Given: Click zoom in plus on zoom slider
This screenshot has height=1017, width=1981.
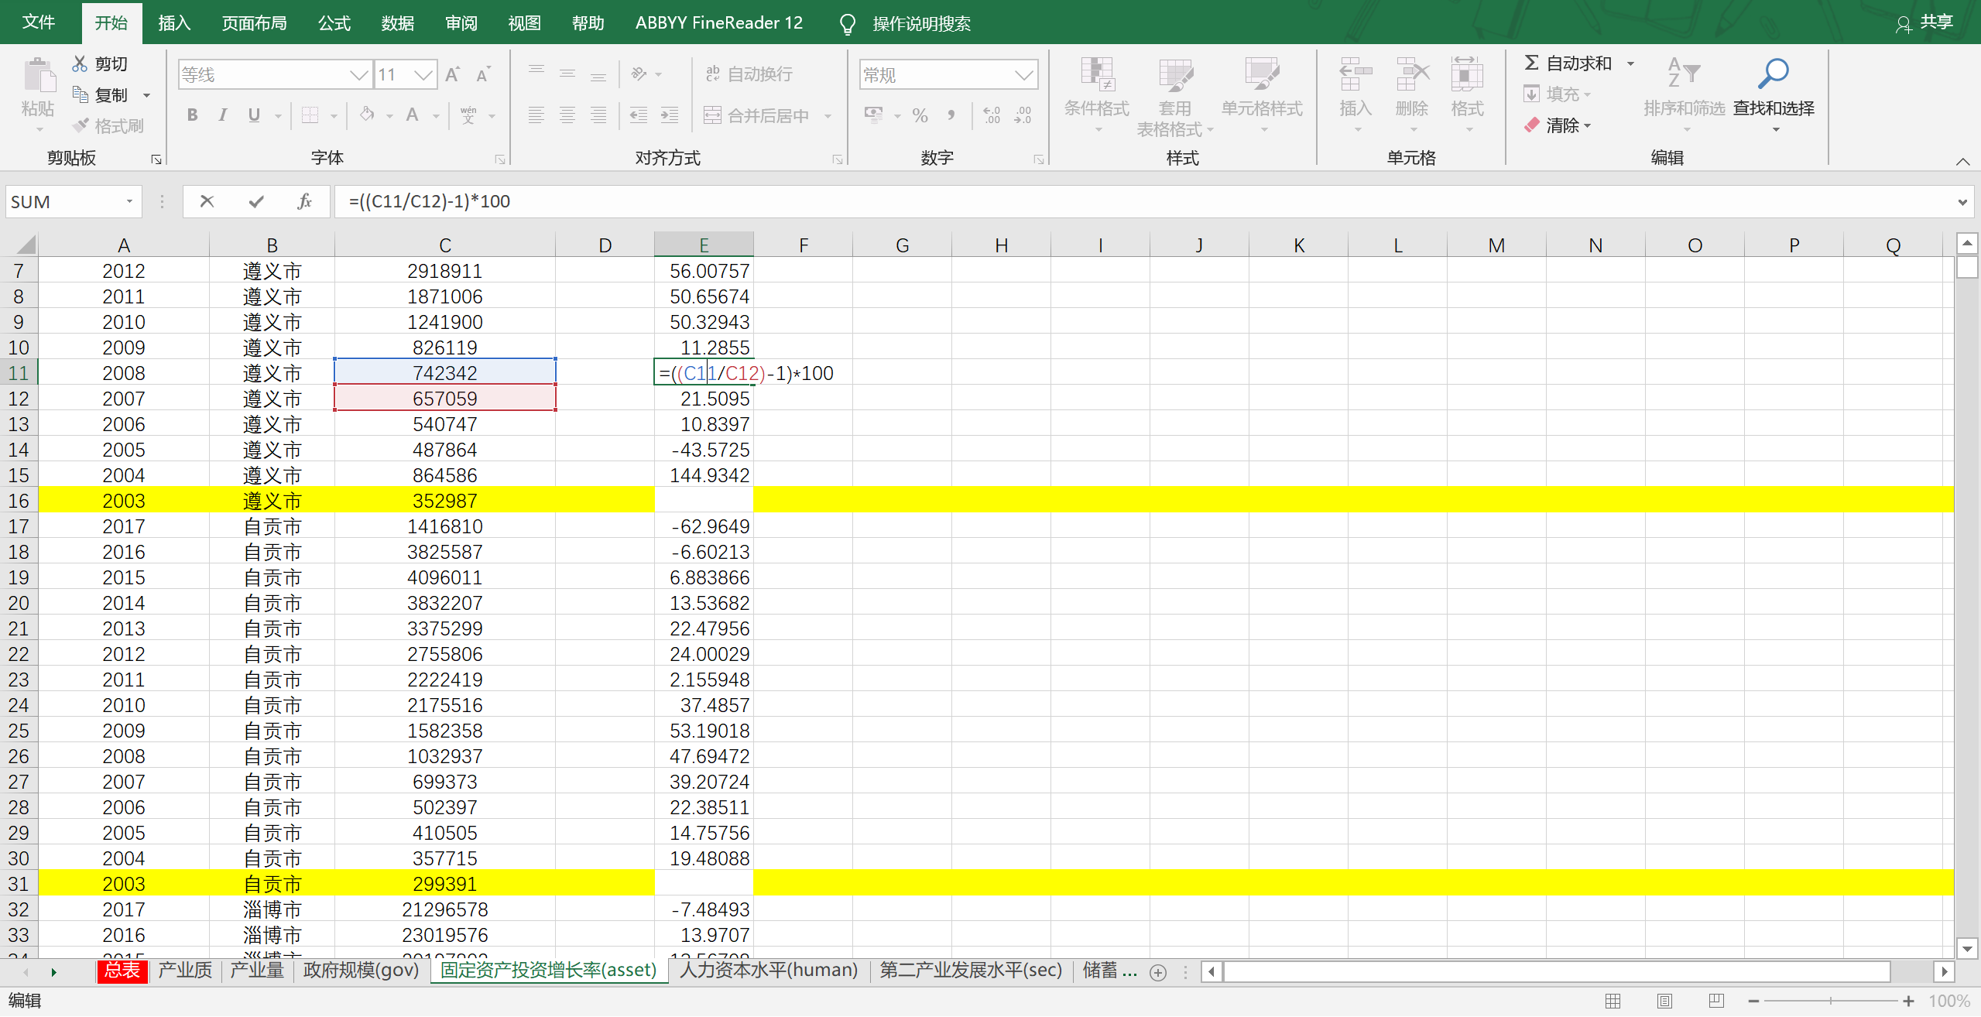Looking at the screenshot, I should coord(1908,1001).
